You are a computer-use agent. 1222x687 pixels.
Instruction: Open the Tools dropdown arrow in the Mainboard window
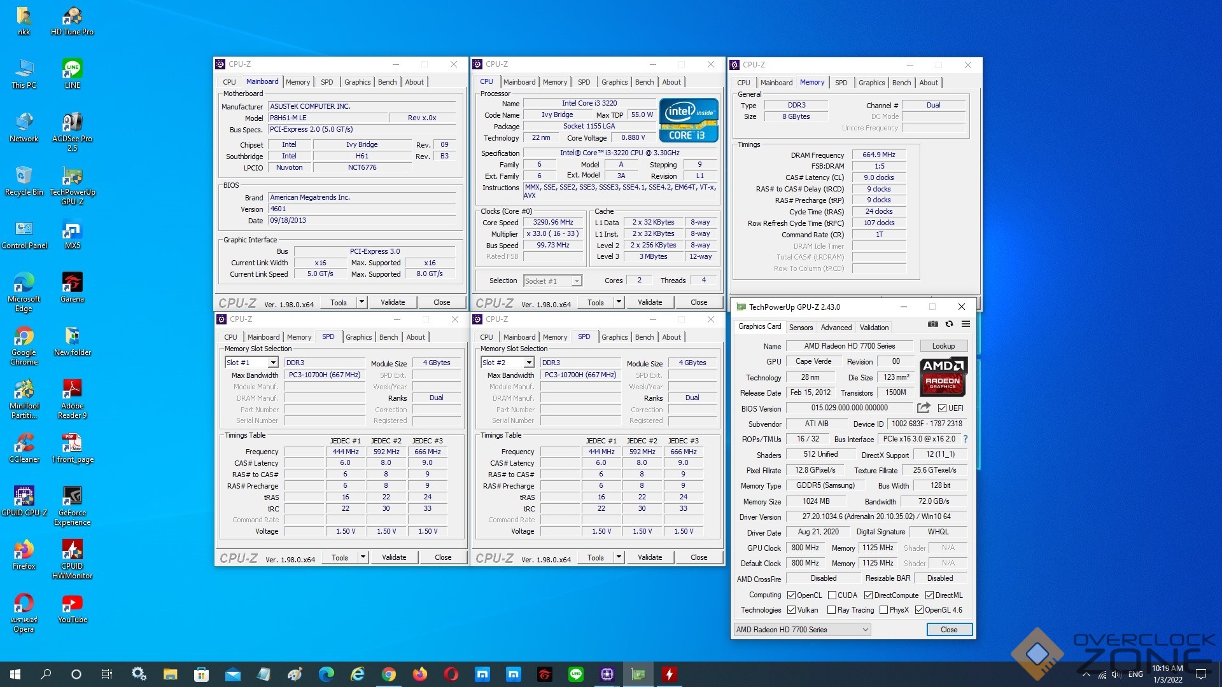(x=362, y=302)
